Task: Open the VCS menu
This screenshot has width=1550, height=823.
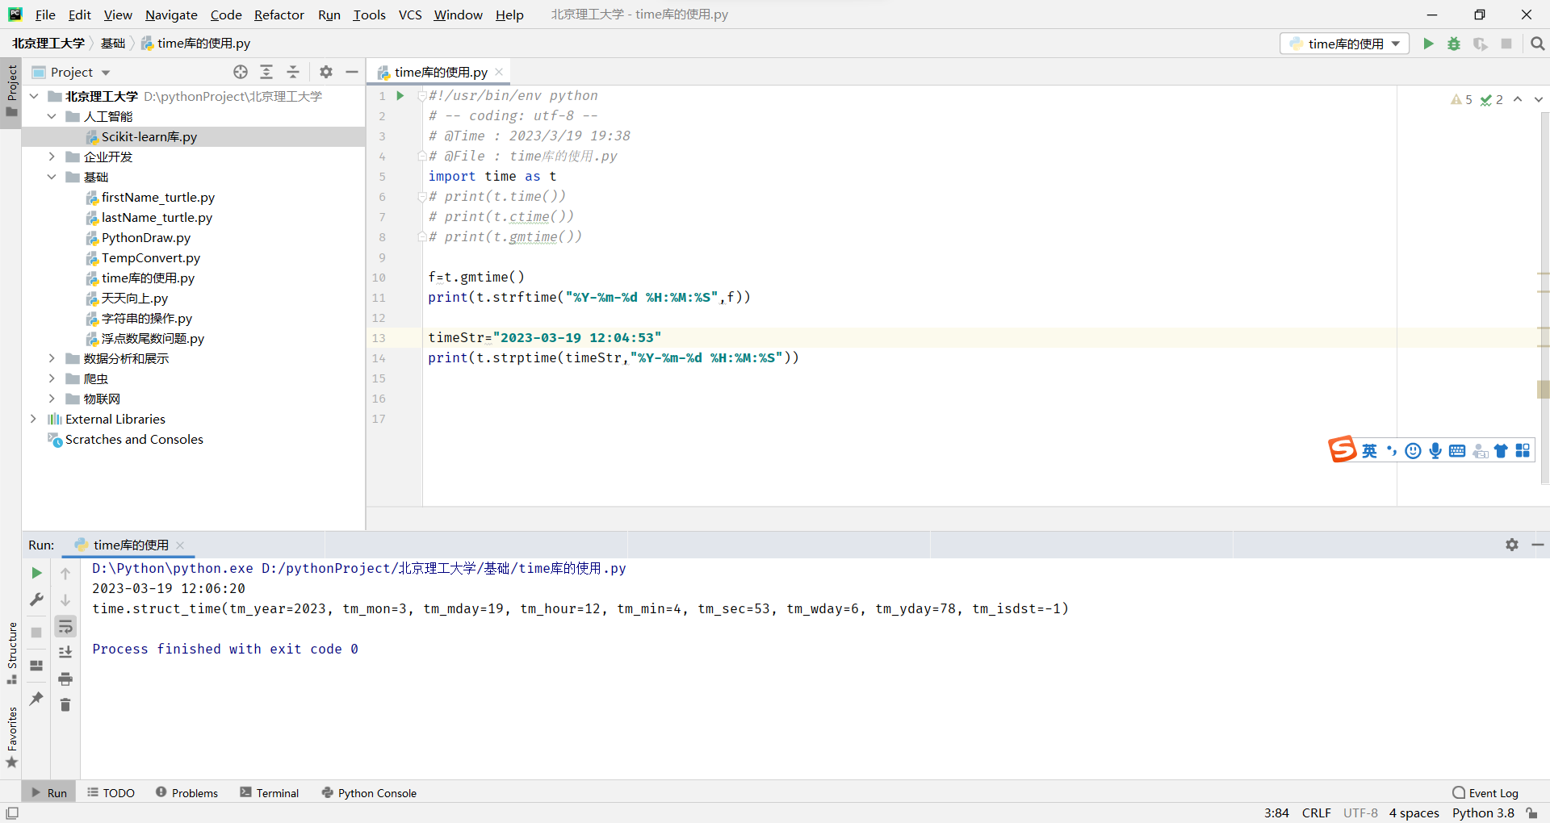Action: pos(410,15)
